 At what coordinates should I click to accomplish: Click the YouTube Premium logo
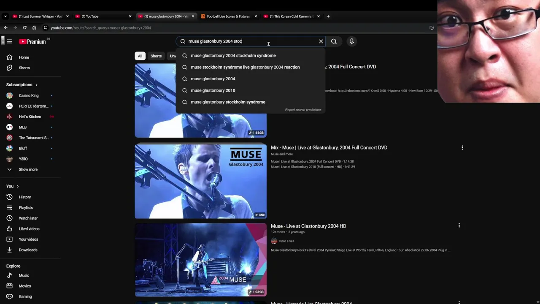point(32,41)
